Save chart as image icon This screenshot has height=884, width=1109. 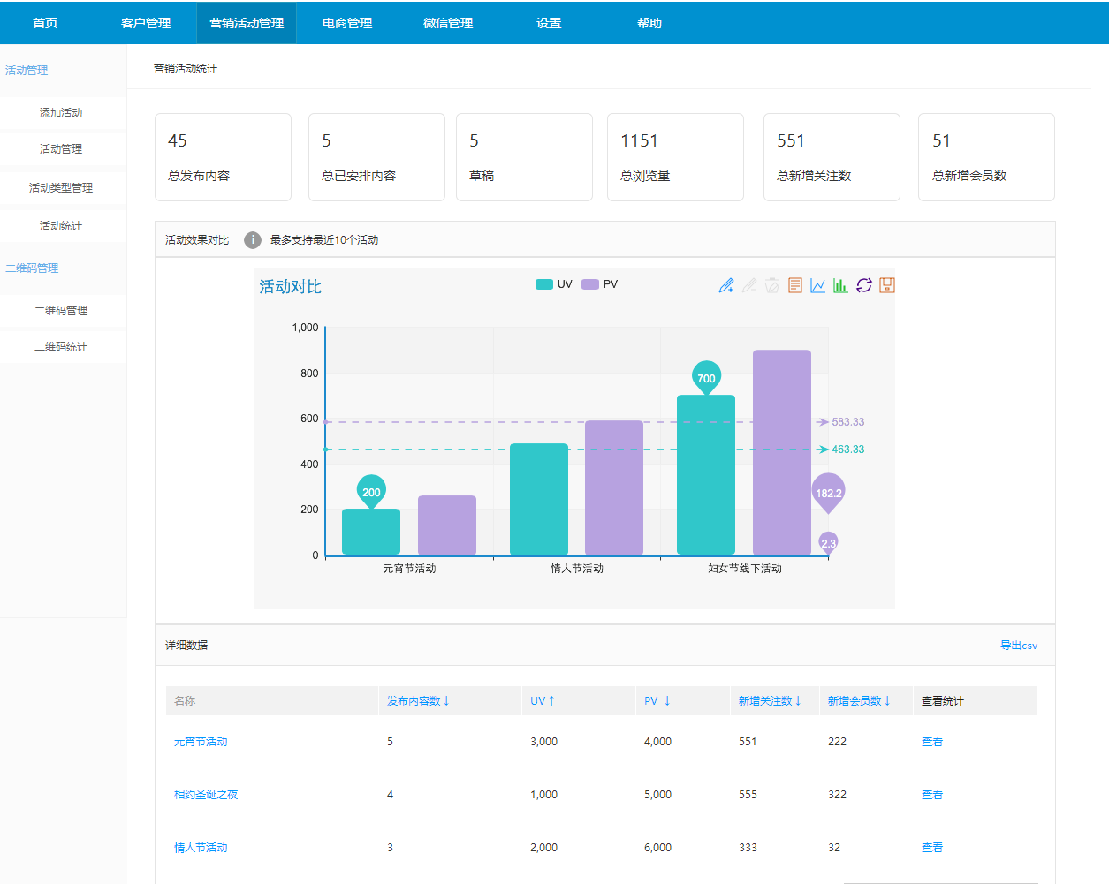(887, 285)
